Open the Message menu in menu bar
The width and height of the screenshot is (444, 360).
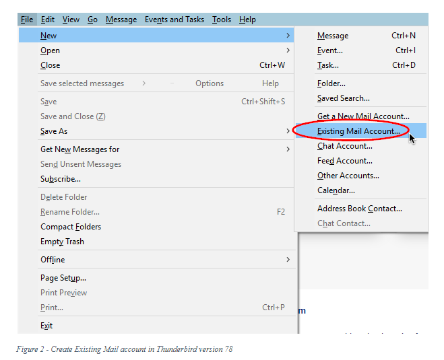121,20
